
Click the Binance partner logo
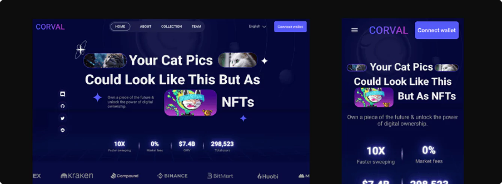click(x=172, y=175)
